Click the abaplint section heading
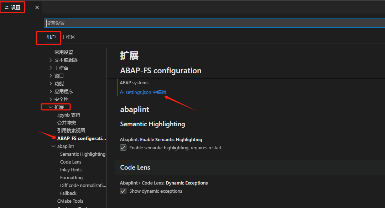The image size is (385, 208). coord(135,110)
